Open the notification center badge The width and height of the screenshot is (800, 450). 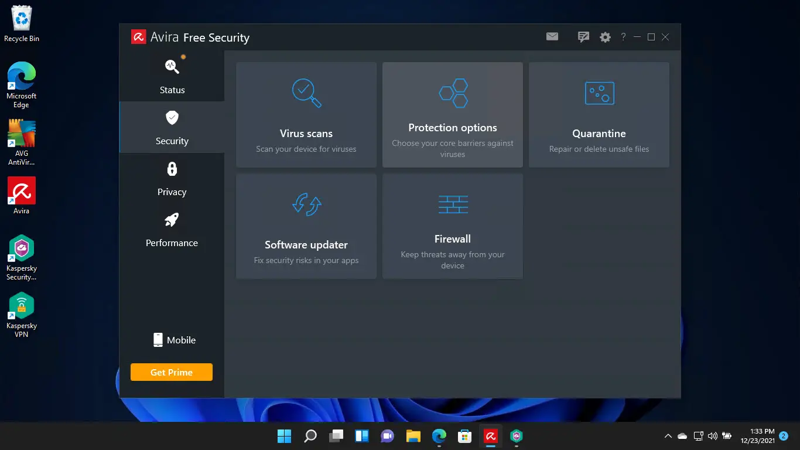(784, 436)
